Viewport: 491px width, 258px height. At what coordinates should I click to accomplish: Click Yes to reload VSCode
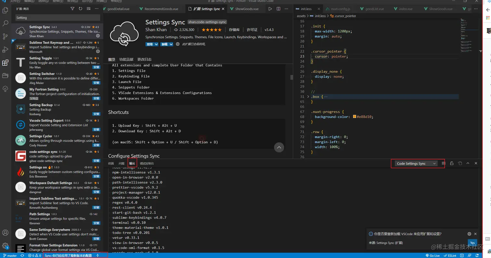pyautogui.click(x=472, y=243)
